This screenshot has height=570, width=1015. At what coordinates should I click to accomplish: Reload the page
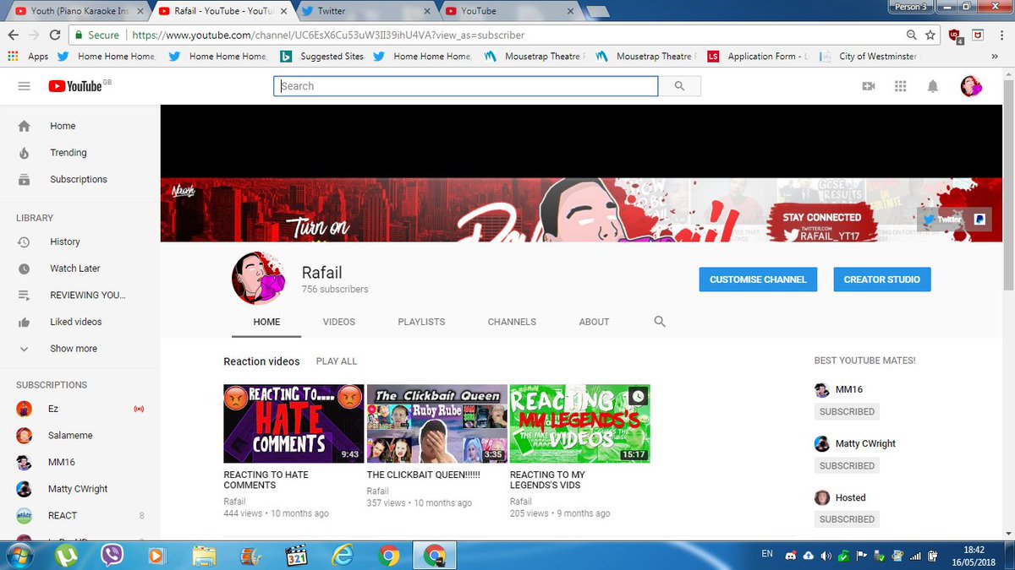(55, 35)
